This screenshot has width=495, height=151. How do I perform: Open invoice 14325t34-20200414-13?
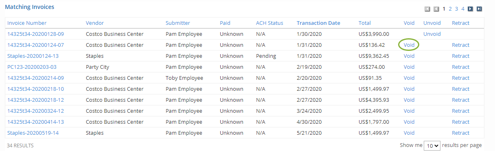[x=35, y=122]
